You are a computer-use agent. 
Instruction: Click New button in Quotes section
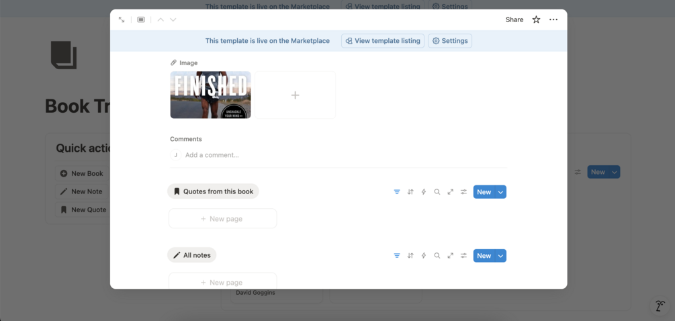coord(484,192)
